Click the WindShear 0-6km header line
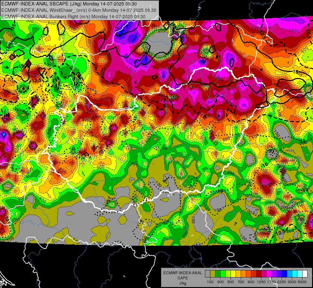 (79, 10)
